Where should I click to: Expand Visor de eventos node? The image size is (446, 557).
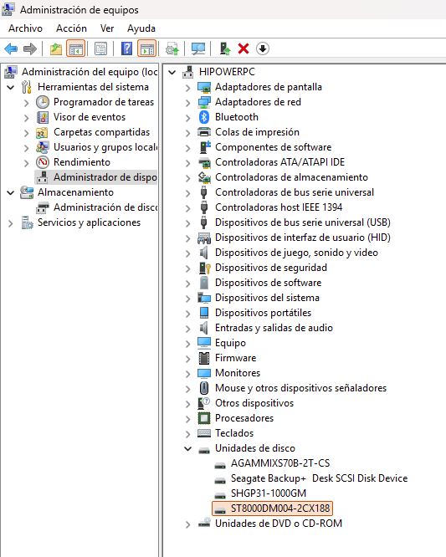pos(26,118)
